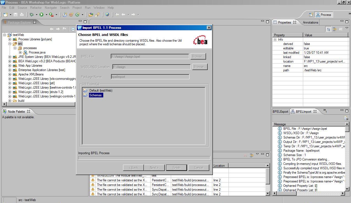Image resolution: width=351 pixels, height=203 pixels.
Task: Click Package Explorer's Up folder icon
Action: click(x=64, y=29)
